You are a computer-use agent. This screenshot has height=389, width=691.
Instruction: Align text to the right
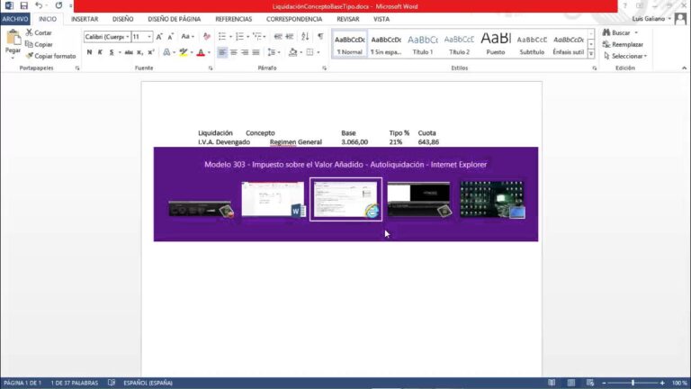pyautogui.click(x=245, y=52)
